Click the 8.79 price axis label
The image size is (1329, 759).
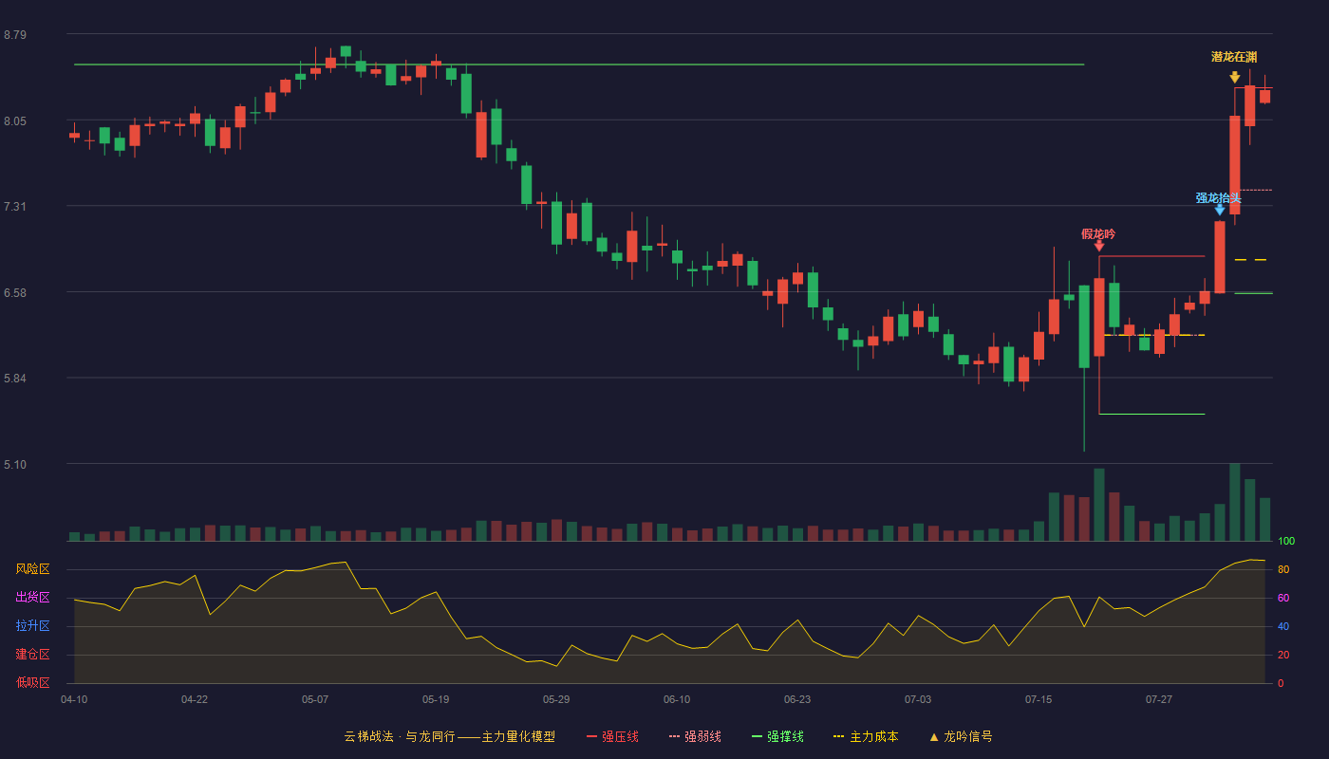click(x=15, y=35)
